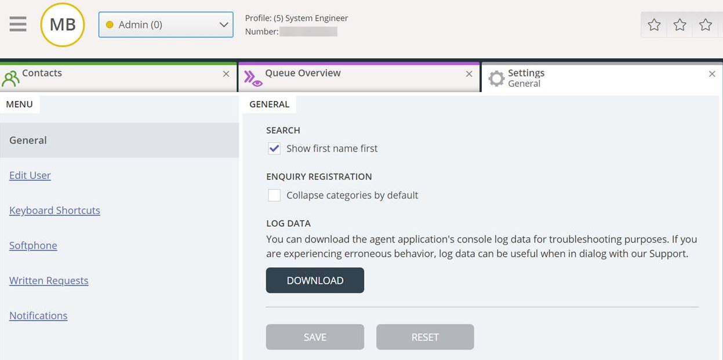
Task: Click the first favorite star icon
Action: pyautogui.click(x=654, y=25)
